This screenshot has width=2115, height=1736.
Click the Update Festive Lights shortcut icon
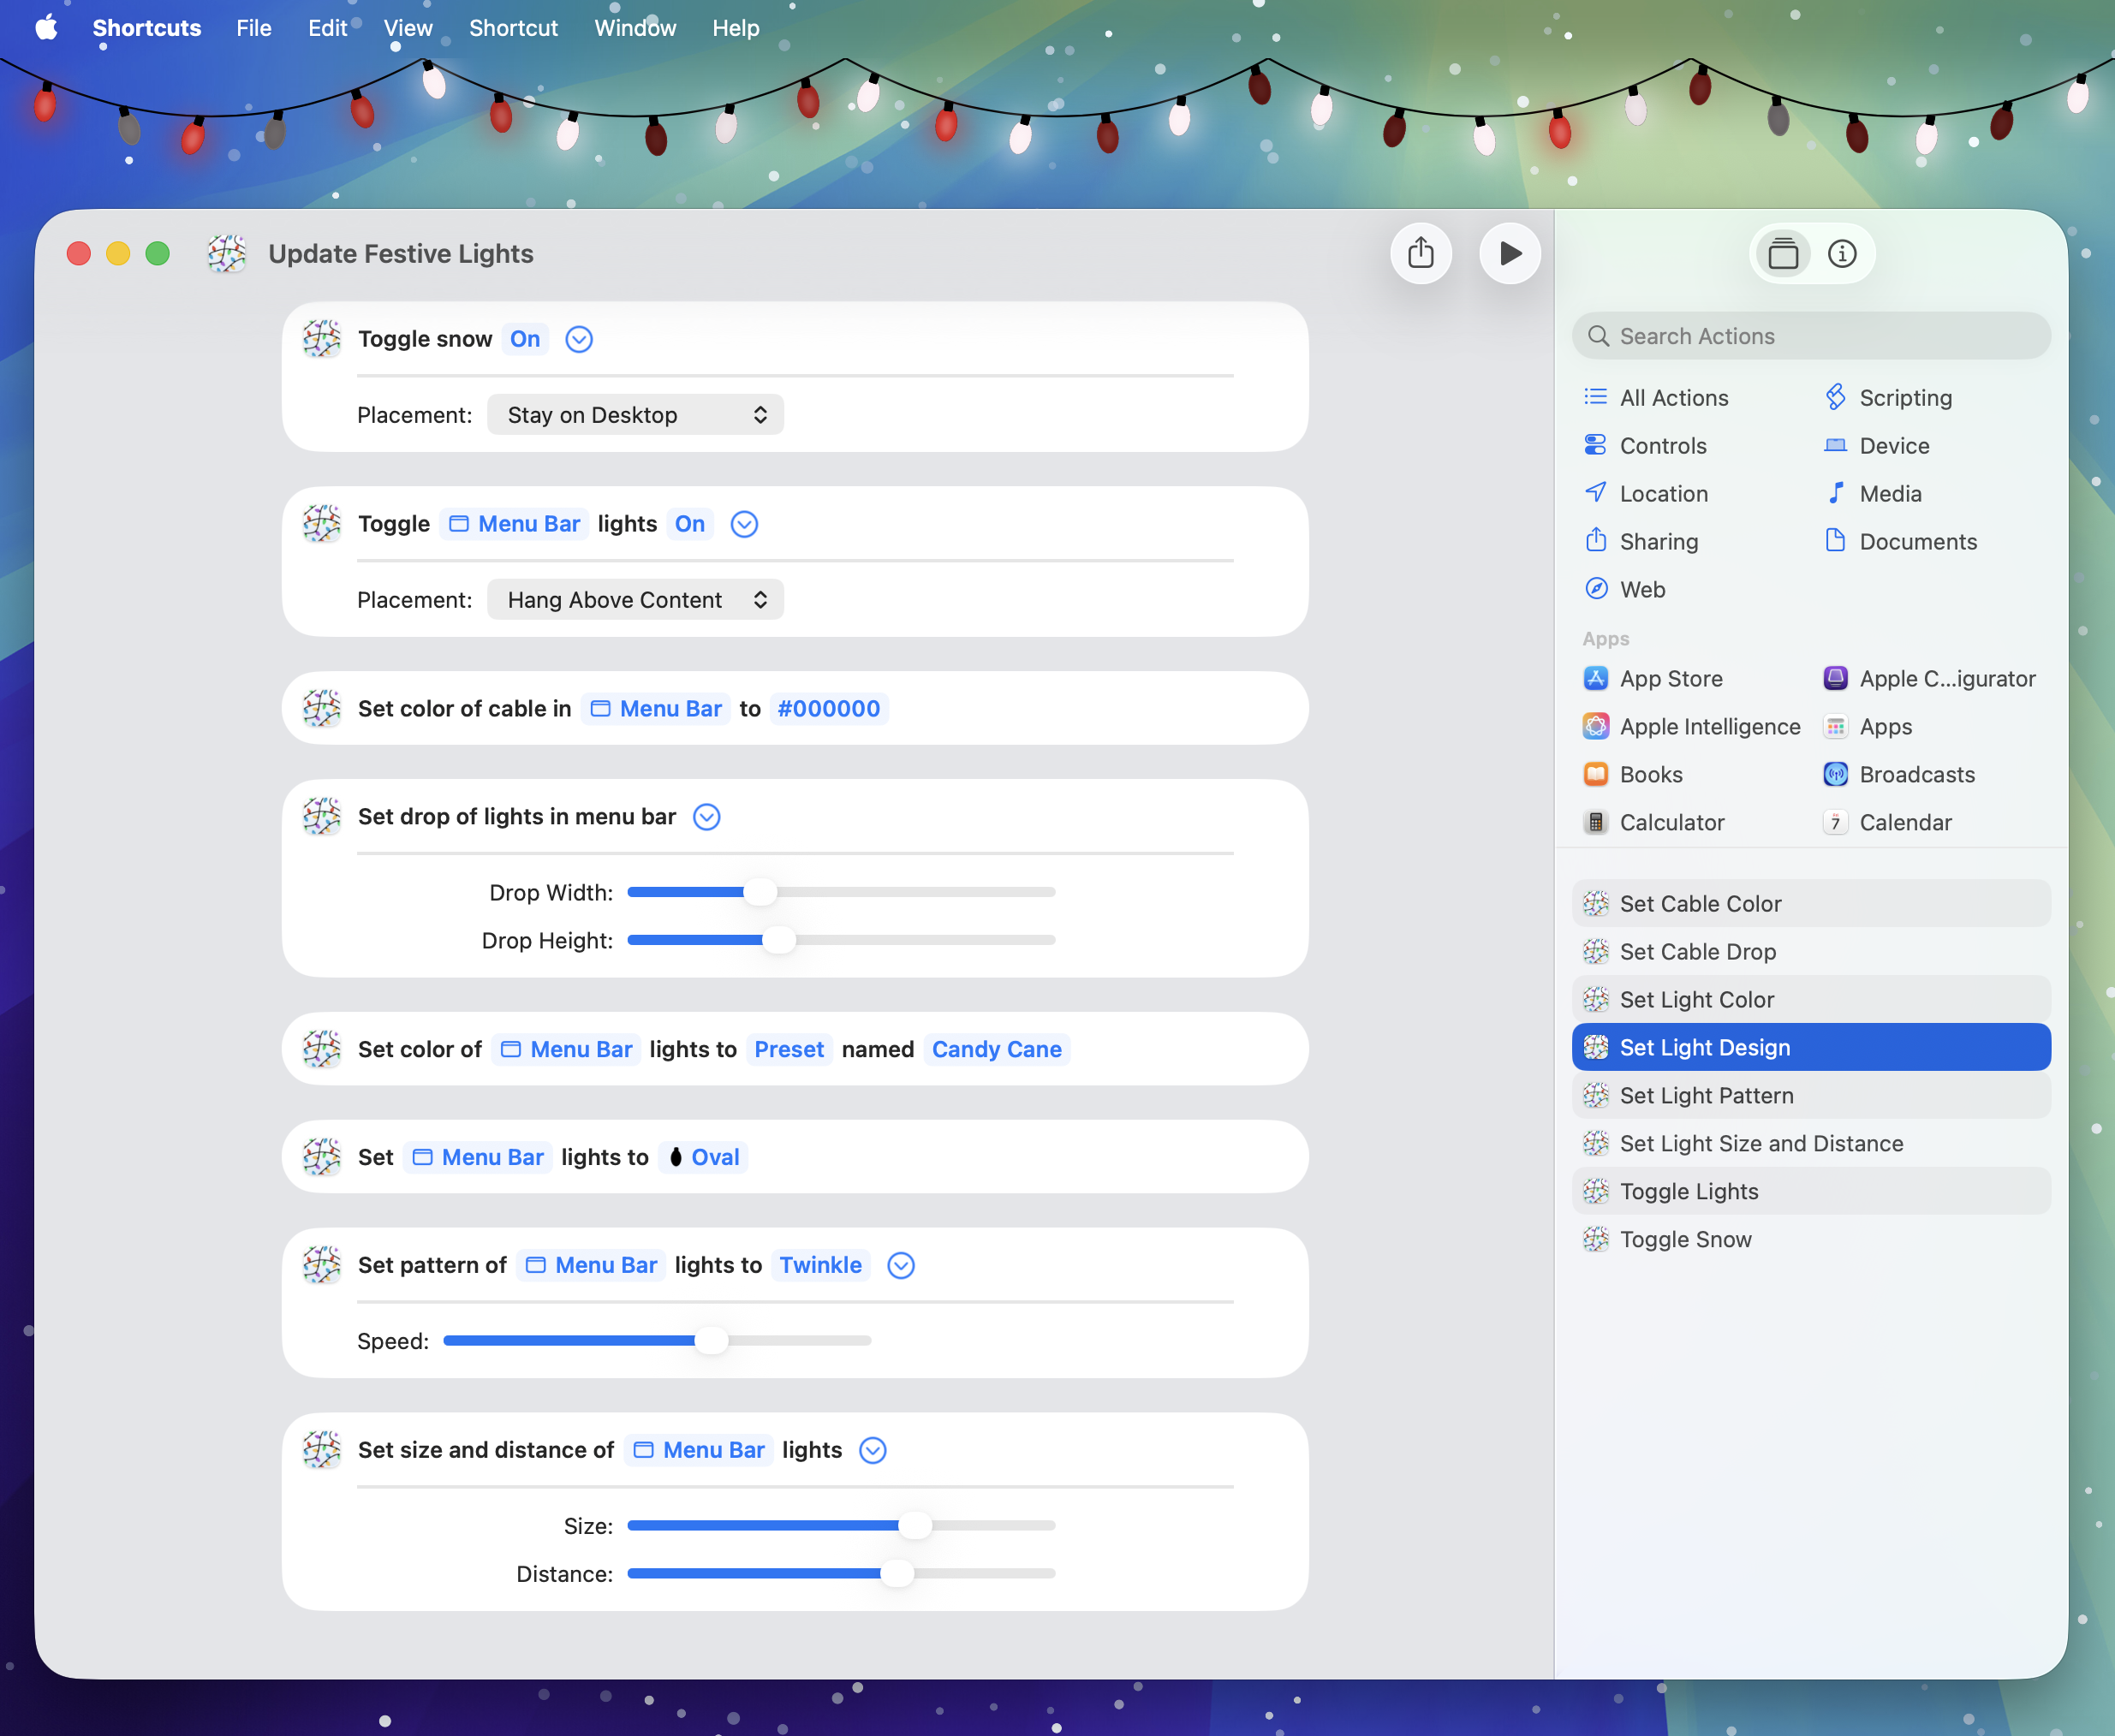[x=227, y=254]
